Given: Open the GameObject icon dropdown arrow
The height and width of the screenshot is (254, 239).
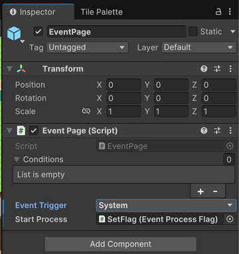Looking at the screenshot, I should (23, 41).
